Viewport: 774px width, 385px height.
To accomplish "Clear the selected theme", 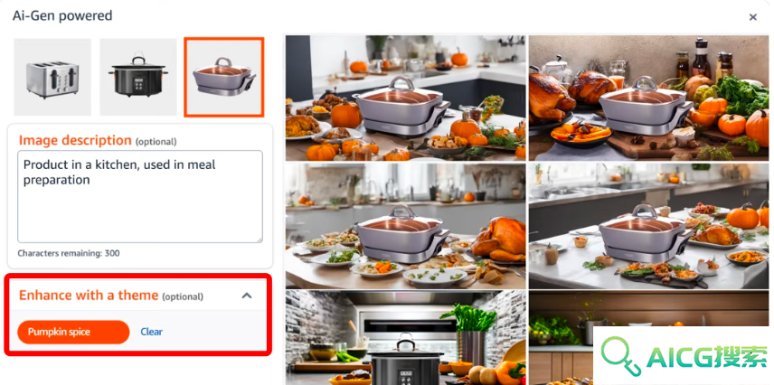I will 152,332.
